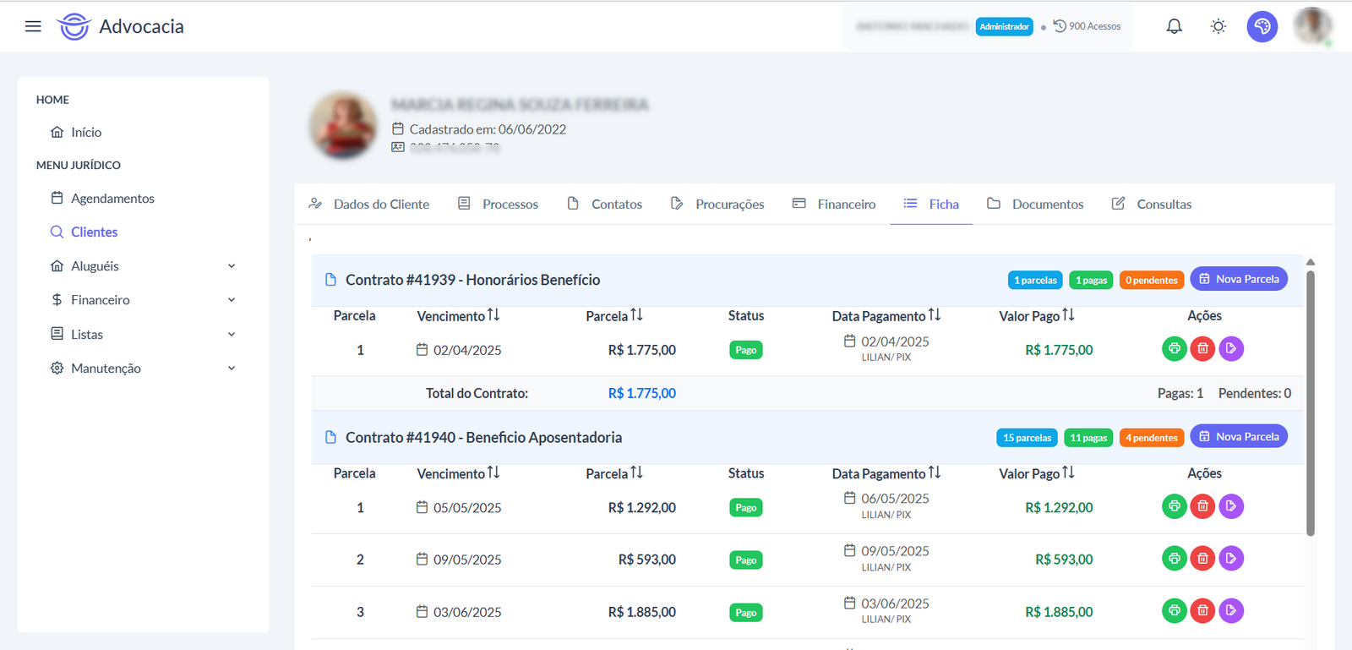
Task: Open Clientes in sidebar
Action: [84, 232]
